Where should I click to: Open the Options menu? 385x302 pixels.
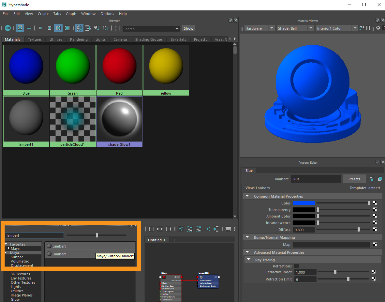107,14
